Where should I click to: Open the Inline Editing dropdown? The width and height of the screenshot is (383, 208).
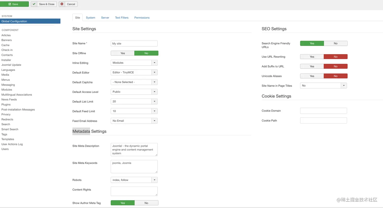pos(134,63)
